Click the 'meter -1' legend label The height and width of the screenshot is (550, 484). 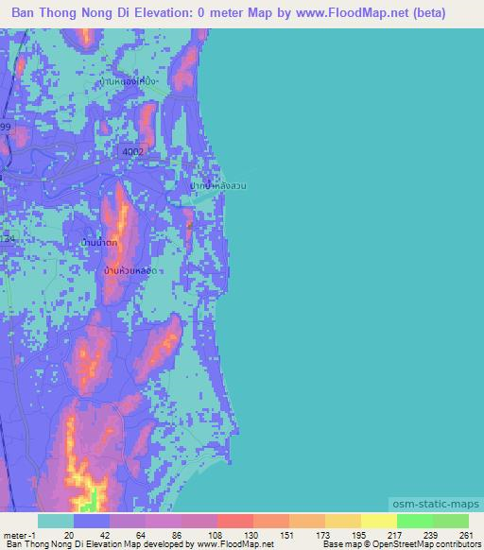coord(19,535)
